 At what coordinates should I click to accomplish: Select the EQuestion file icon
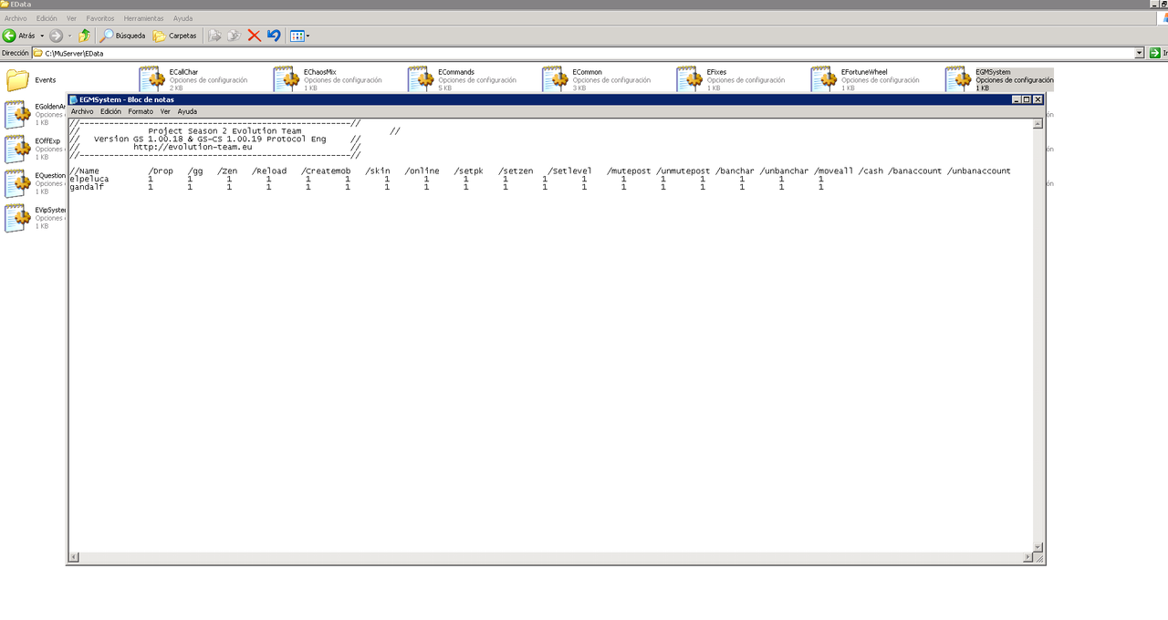pos(17,183)
